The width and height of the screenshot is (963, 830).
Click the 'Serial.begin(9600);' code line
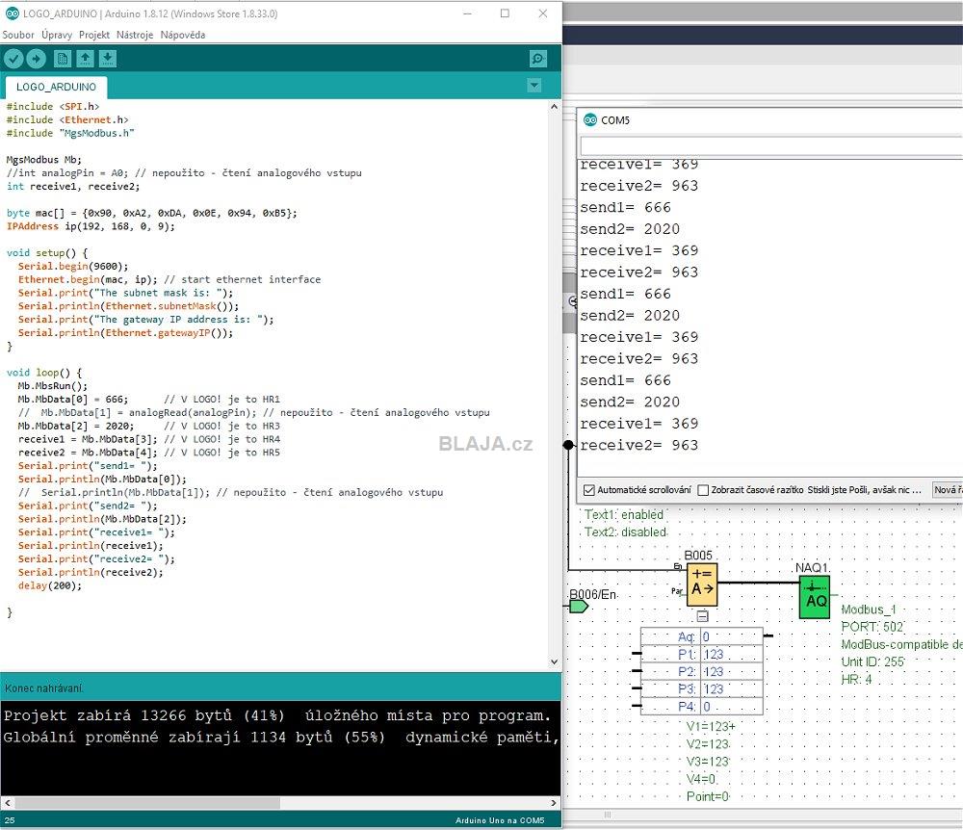click(x=73, y=267)
